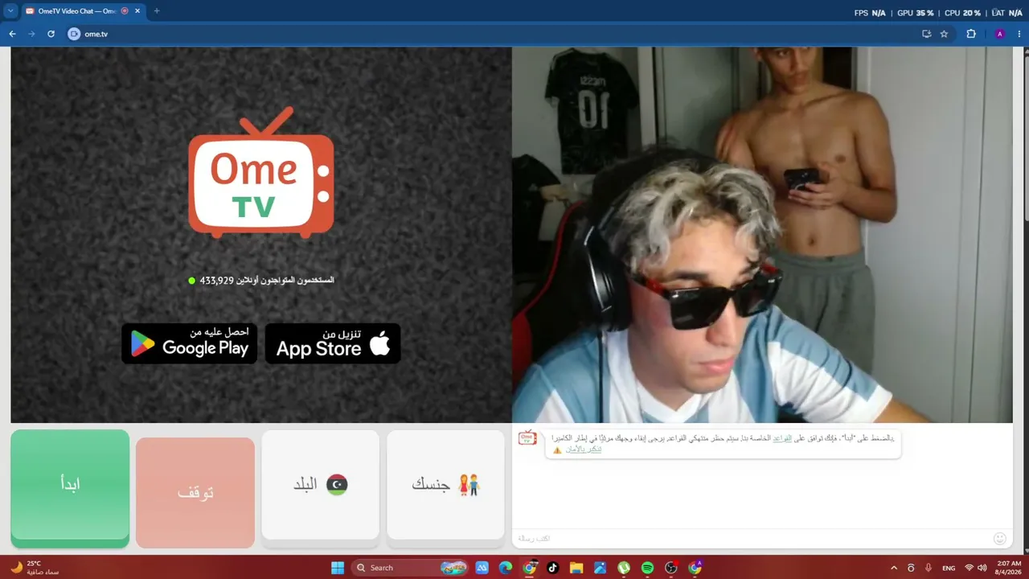Go forward in browser history
The width and height of the screenshot is (1029, 579).
click(31, 34)
